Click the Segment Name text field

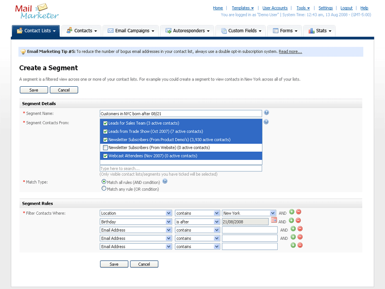point(180,114)
